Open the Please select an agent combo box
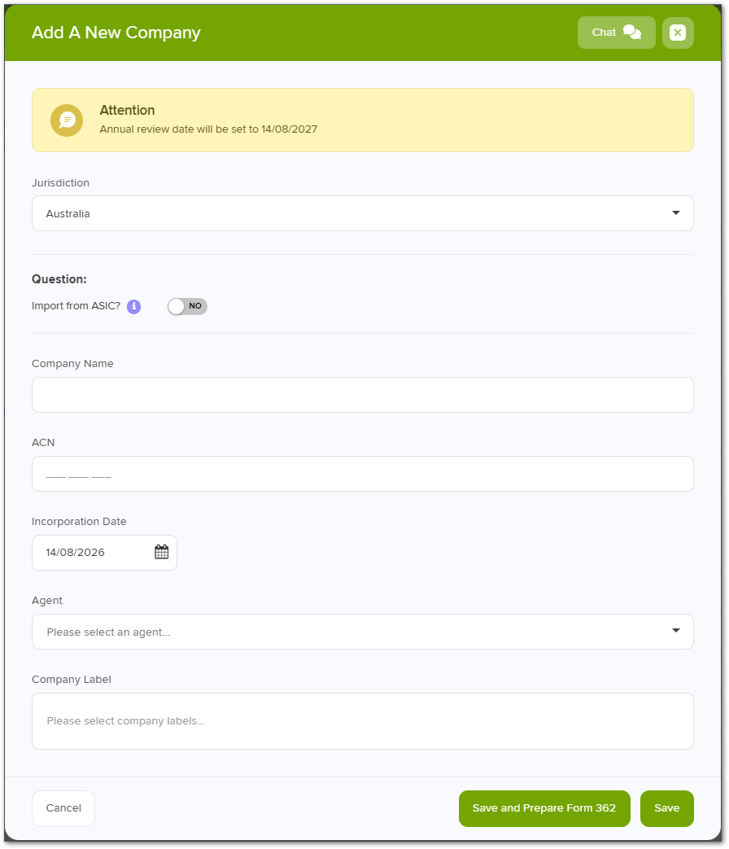 [x=363, y=632]
